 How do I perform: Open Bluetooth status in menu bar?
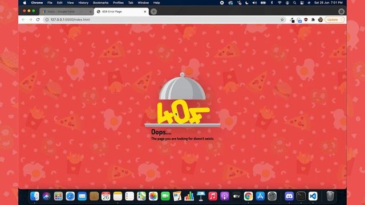(271, 3)
